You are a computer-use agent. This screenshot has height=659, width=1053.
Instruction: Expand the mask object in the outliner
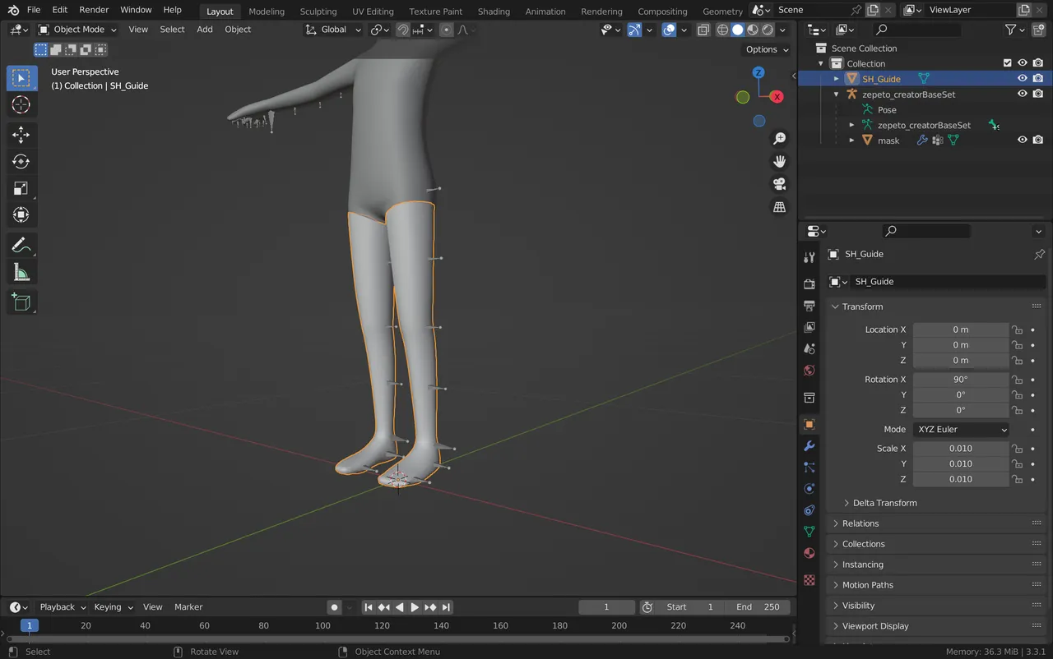pyautogui.click(x=852, y=140)
